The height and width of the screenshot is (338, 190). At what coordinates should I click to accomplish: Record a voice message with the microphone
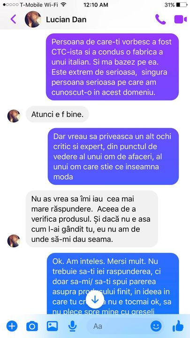tap(73, 326)
